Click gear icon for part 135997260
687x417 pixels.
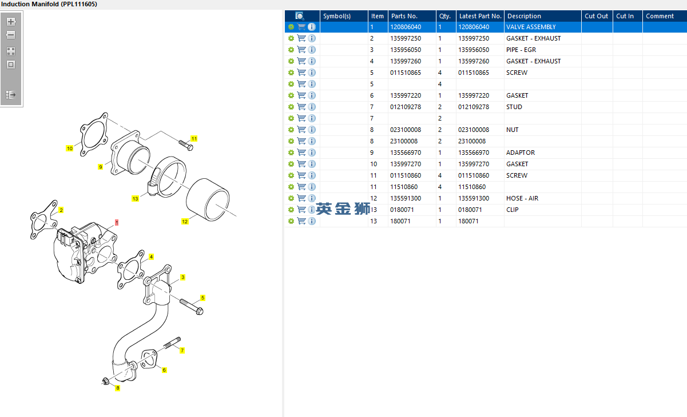pos(291,61)
